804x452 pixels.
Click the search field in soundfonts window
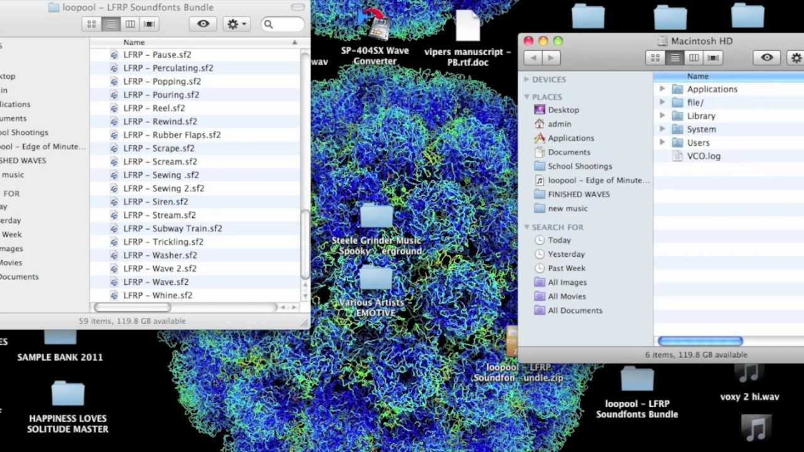pos(283,24)
